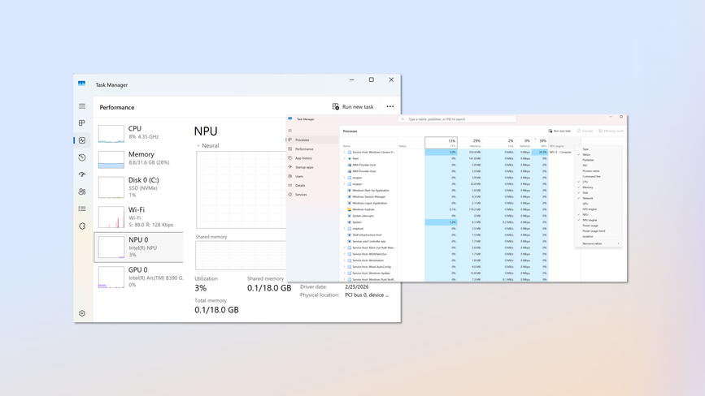Uncheck NPU engine column in context menu
The width and height of the screenshot is (705, 396).
point(598,220)
